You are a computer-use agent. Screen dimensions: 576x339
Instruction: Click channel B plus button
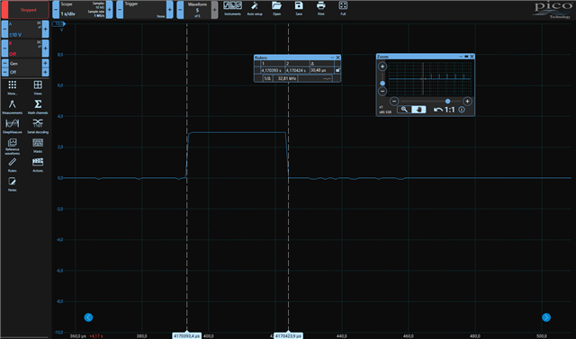[46, 49]
